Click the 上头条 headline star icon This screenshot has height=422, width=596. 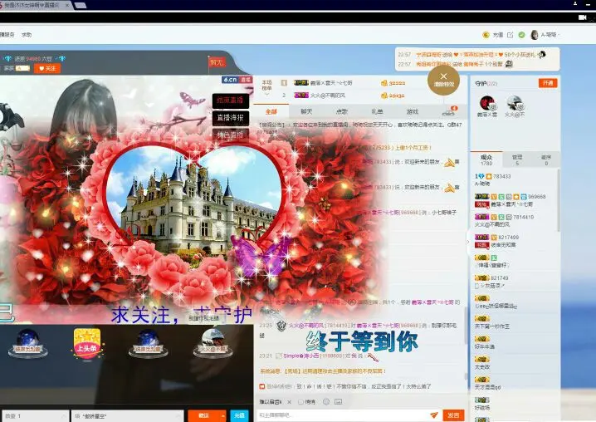87,343
